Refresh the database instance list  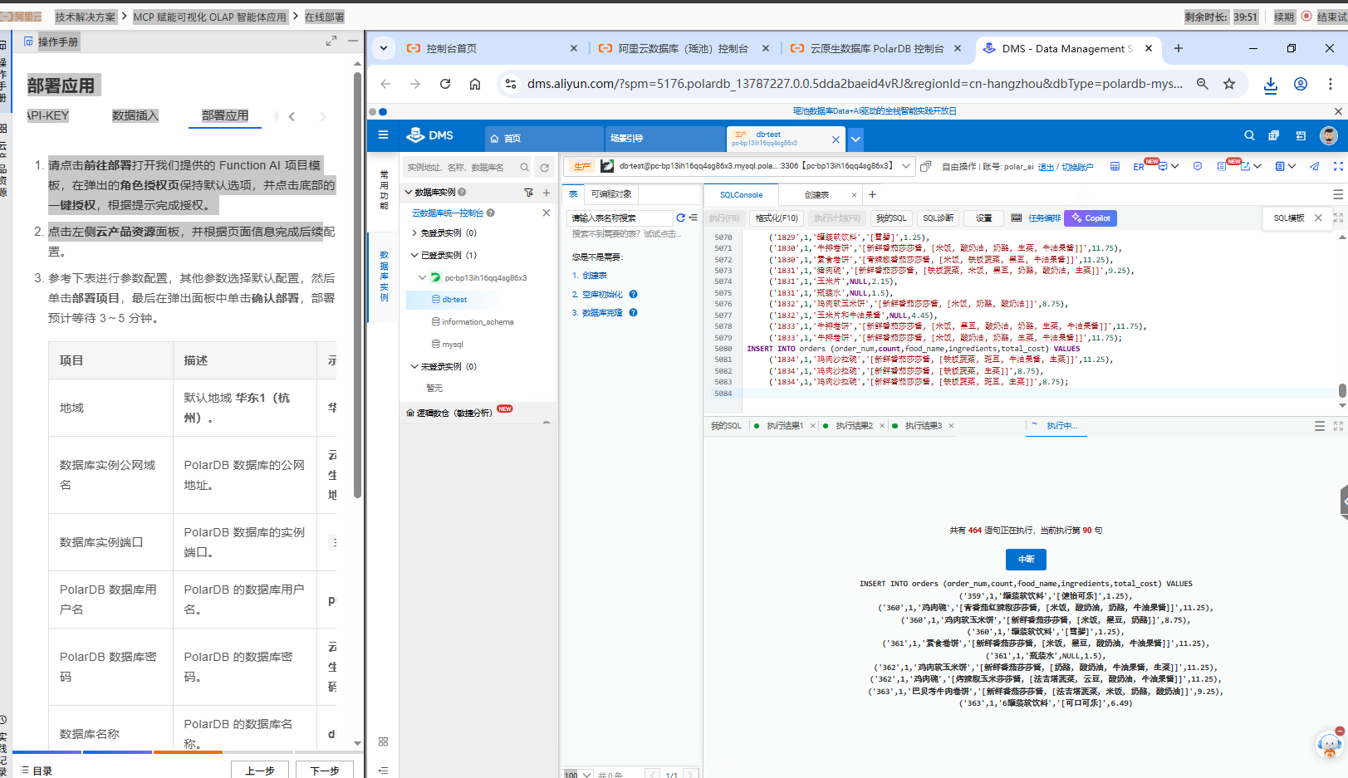(x=545, y=168)
